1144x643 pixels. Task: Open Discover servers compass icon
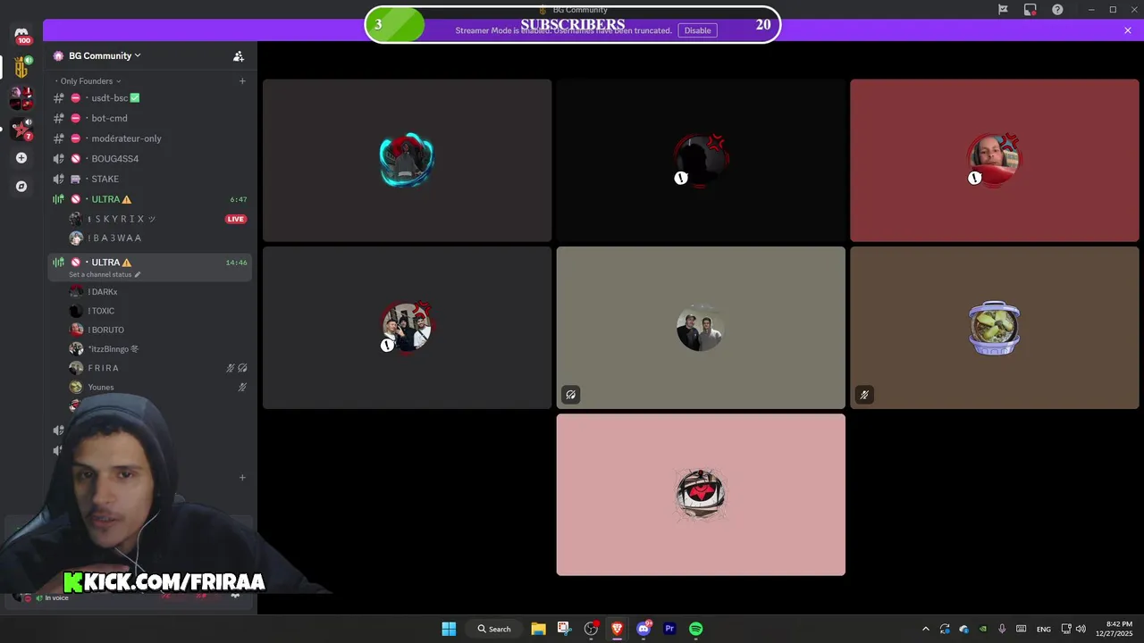21,187
